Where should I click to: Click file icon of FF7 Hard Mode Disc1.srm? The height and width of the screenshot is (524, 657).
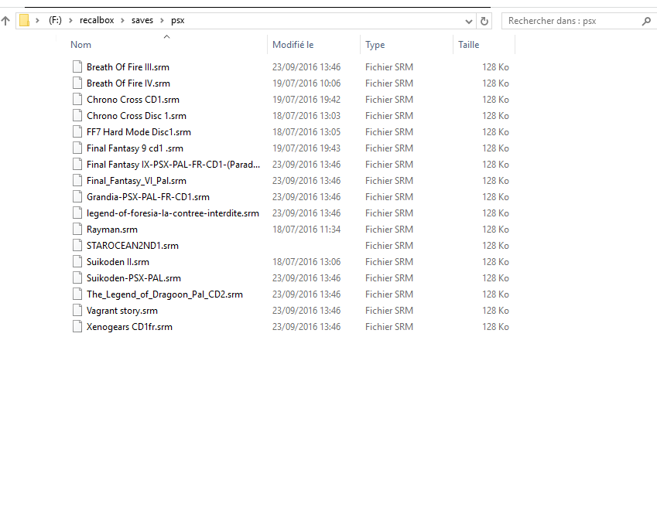tap(77, 132)
